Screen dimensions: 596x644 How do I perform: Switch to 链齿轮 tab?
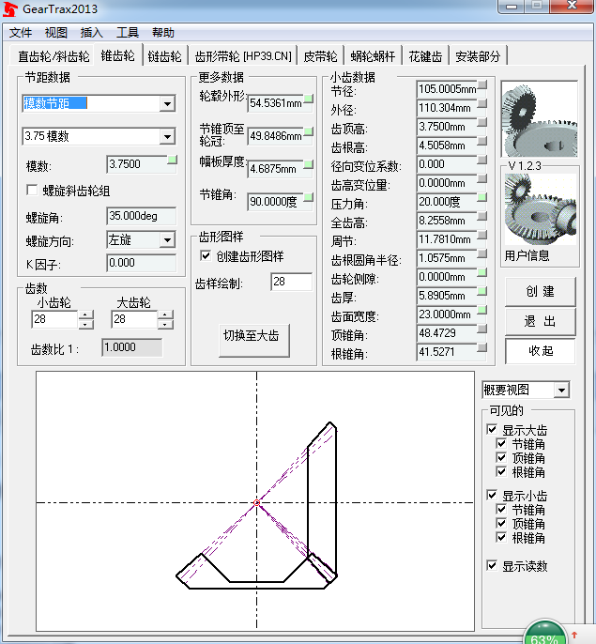pyautogui.click(x=164, y=56)
